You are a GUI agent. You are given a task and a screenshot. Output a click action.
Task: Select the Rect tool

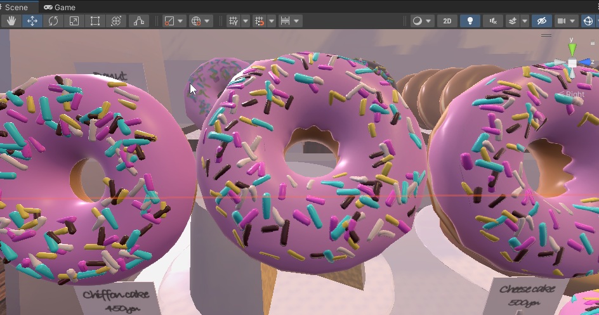[x=95, y=21]
